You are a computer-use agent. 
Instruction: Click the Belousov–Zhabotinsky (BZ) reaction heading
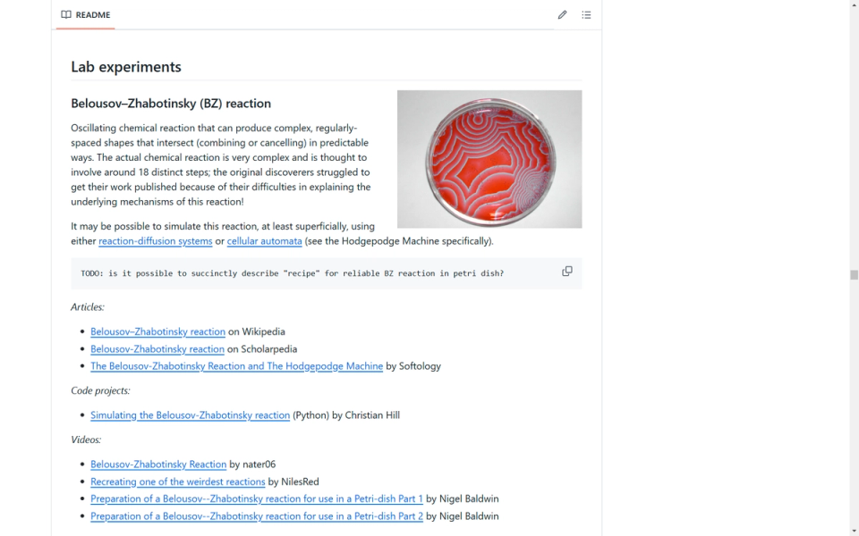[171, 104]
